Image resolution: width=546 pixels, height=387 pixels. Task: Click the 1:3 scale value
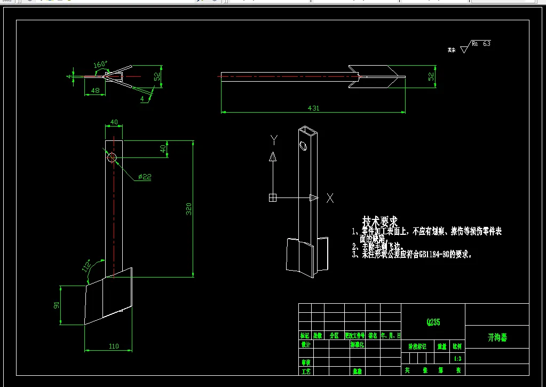pos(457,358)
